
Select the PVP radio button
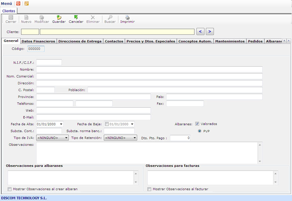coord(200,131)
